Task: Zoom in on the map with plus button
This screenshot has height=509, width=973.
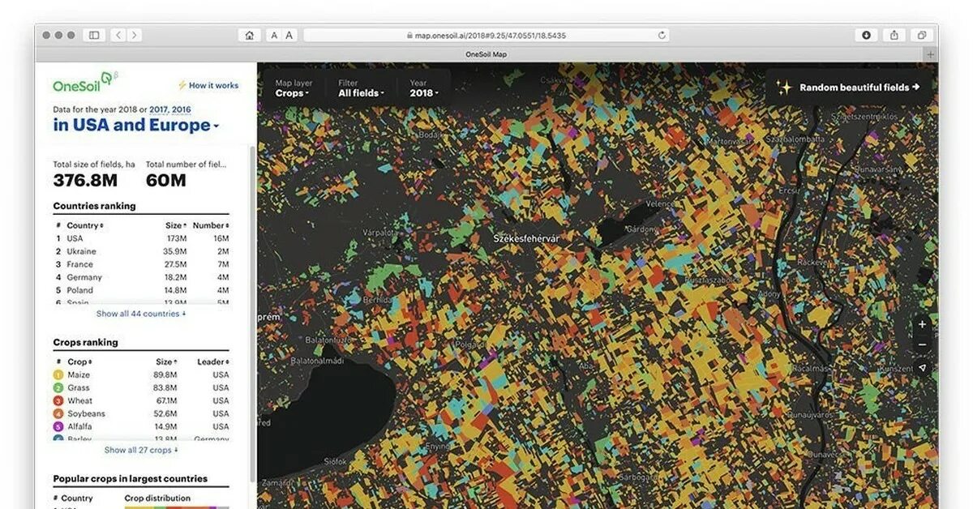Action: 922,324
